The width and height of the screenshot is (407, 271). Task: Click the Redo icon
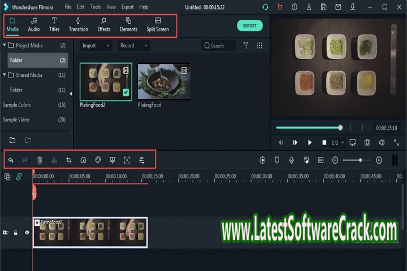[25, 160]
